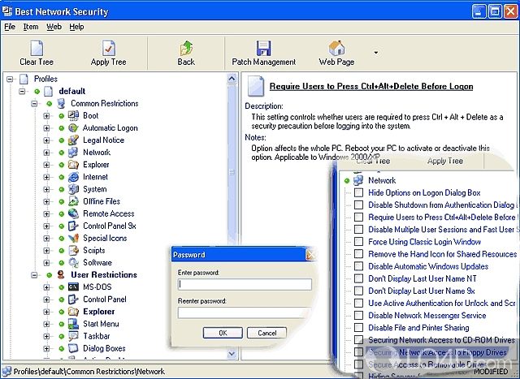
Task: Open Patch Management floppy disk icon
Action: click(263, 48)
